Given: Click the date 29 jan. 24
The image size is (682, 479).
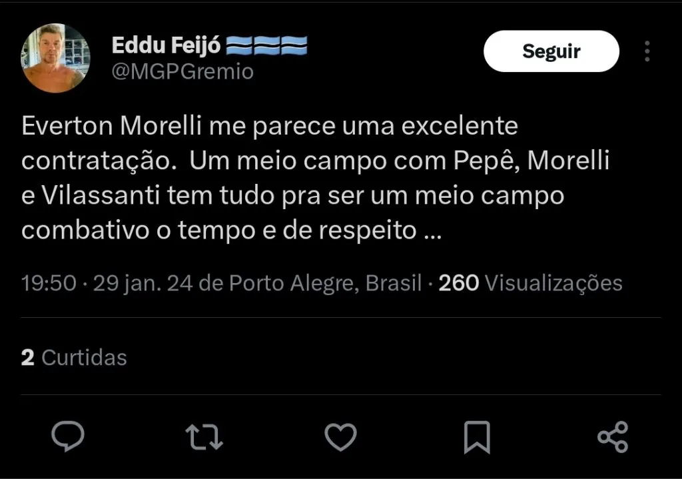Looking at the screenshot, I should pos(143,283).
